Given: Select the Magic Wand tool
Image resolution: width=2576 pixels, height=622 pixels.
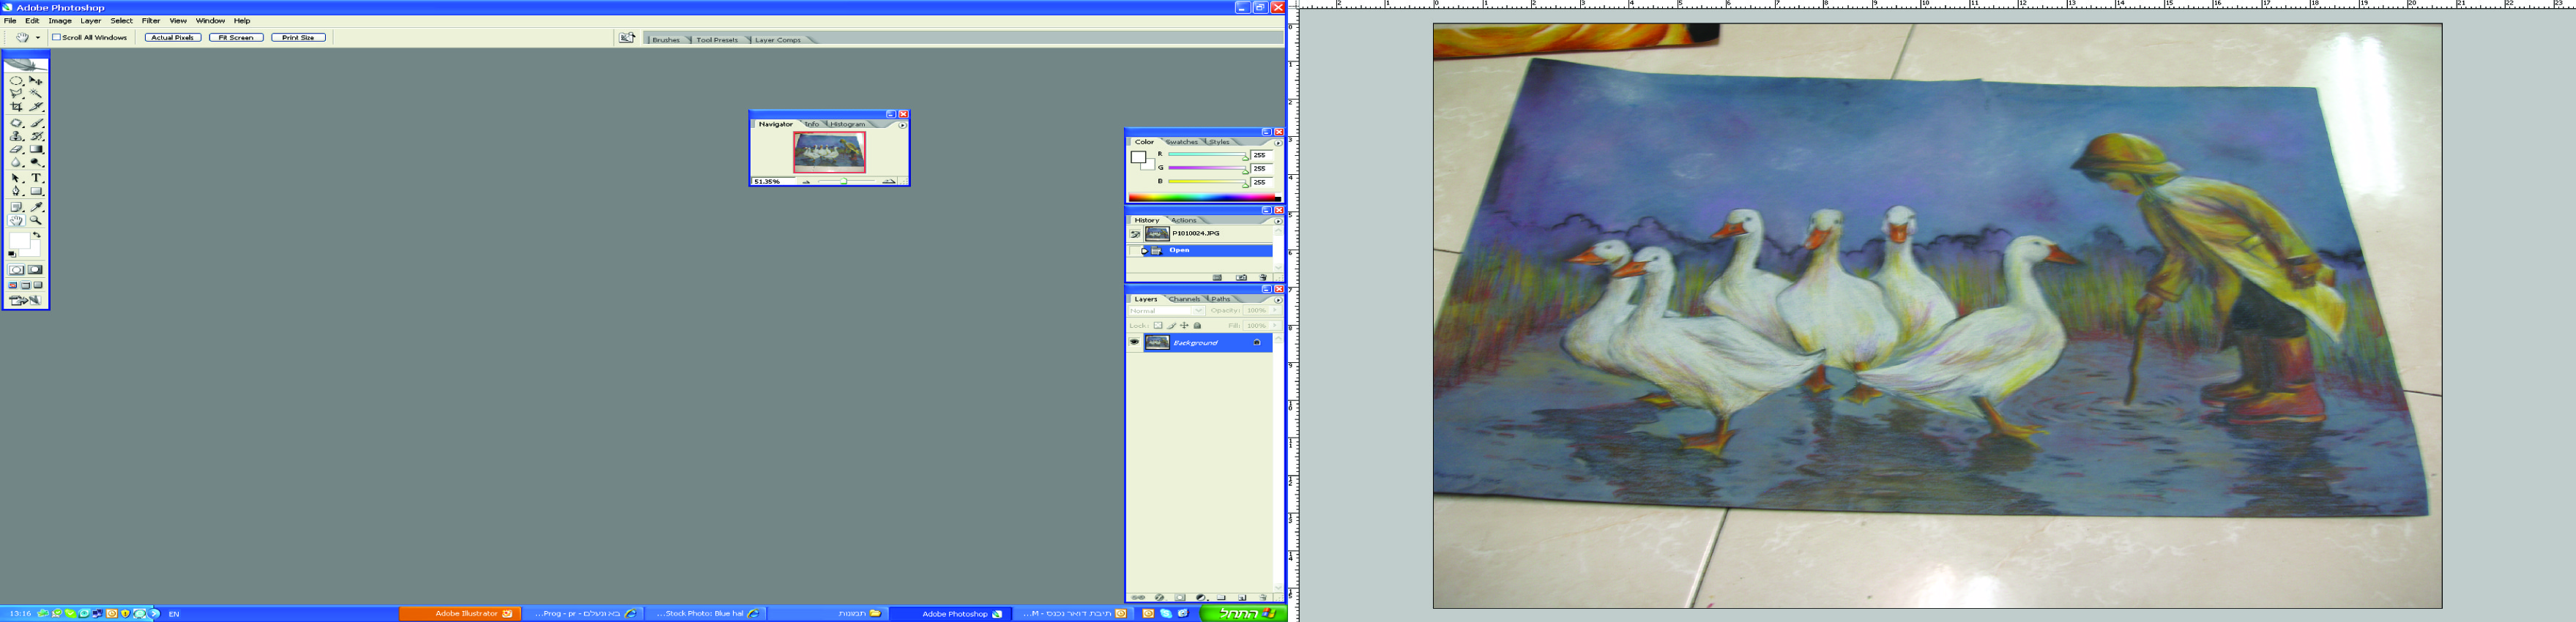Looking at the screenshot, I should coord(36,93).
